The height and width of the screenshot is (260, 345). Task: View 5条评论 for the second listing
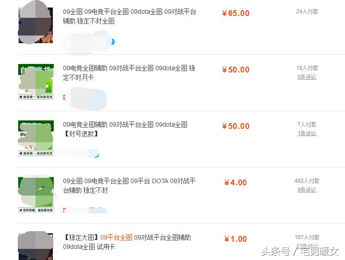pyautogui.click(x=307, y=77)
